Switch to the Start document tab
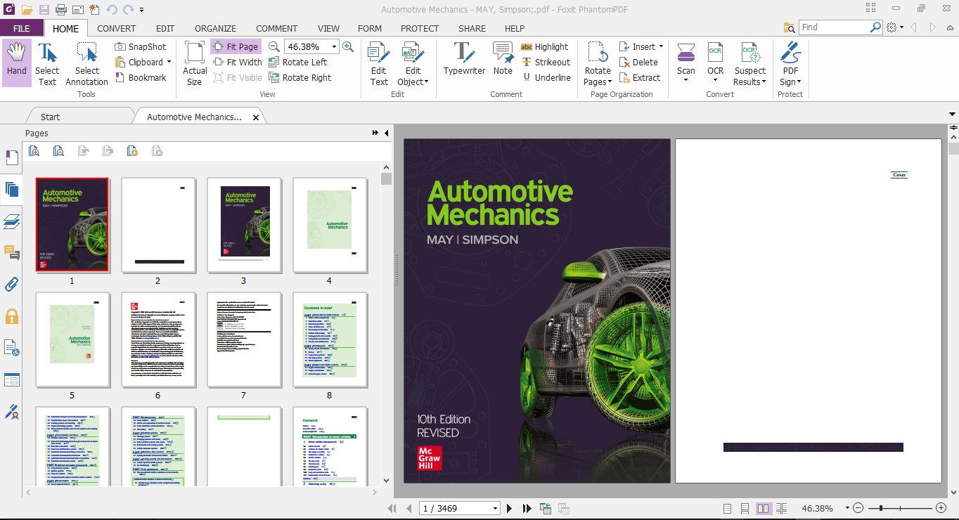Viewport: 959px width, 520px height. 50,117
